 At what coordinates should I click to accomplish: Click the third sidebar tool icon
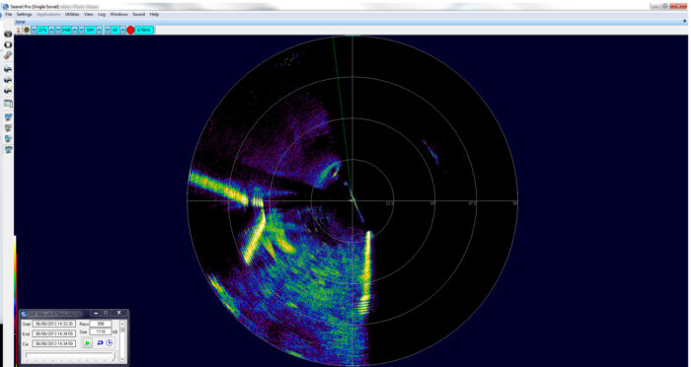coord(8,55)
